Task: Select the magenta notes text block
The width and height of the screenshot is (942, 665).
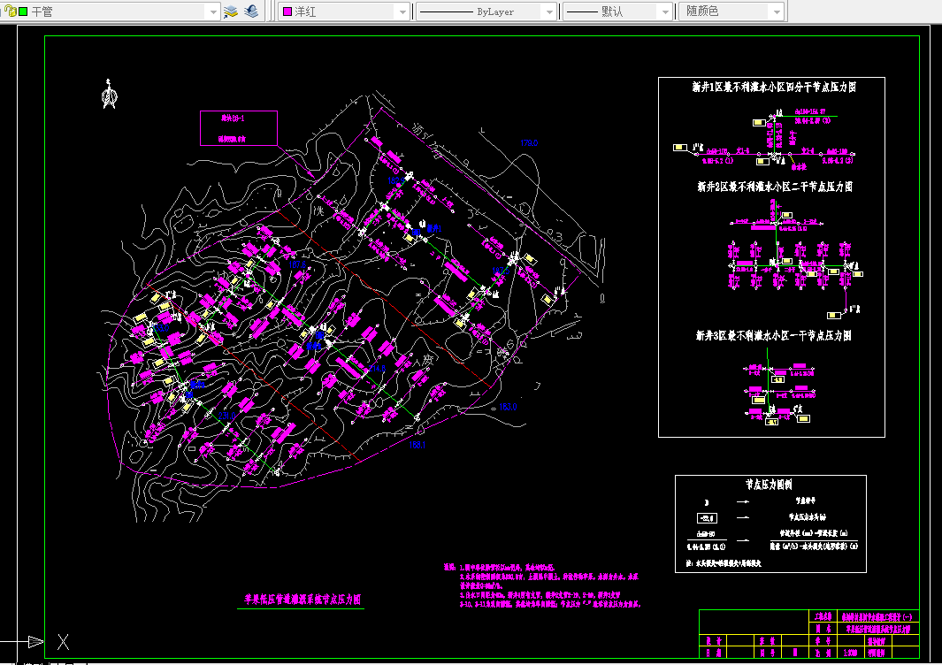Action: [x=541, y=585]
